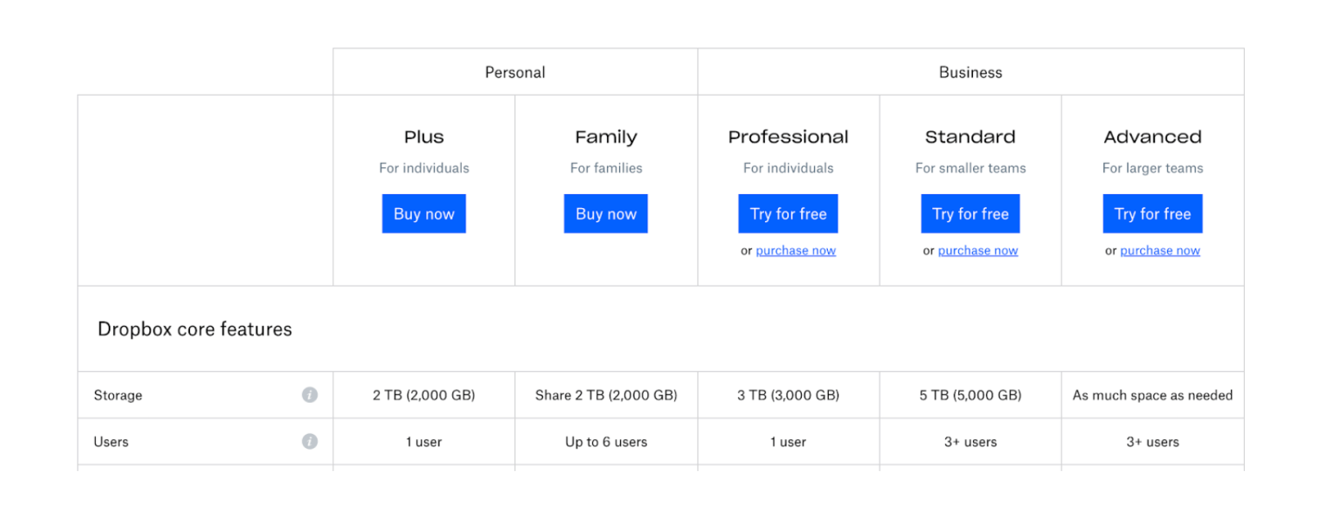Select the Personal column header
Viewport: 1326px width, 516px height.
pyautogui.click(x=515, y=72)
